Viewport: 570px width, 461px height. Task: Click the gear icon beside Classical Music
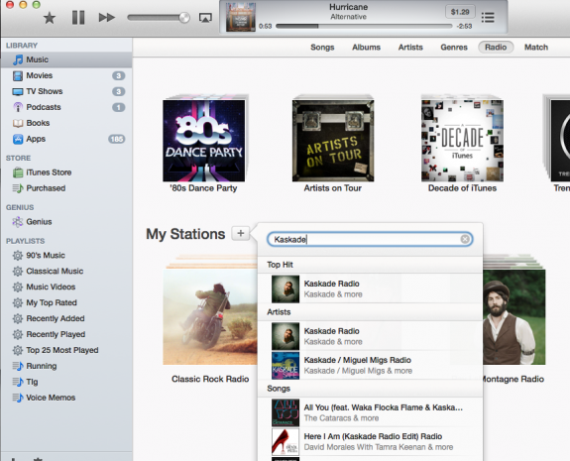(18, 272)
